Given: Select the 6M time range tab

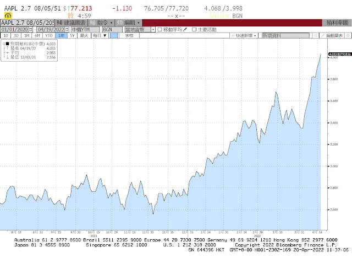Looking at the screenshot, I should 37,35.
